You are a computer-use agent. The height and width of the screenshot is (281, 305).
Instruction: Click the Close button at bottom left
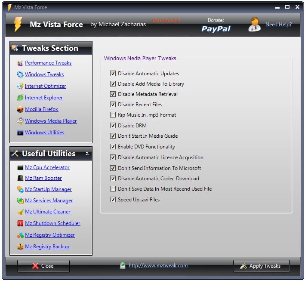pyautogui.click(x=43, y=266)
